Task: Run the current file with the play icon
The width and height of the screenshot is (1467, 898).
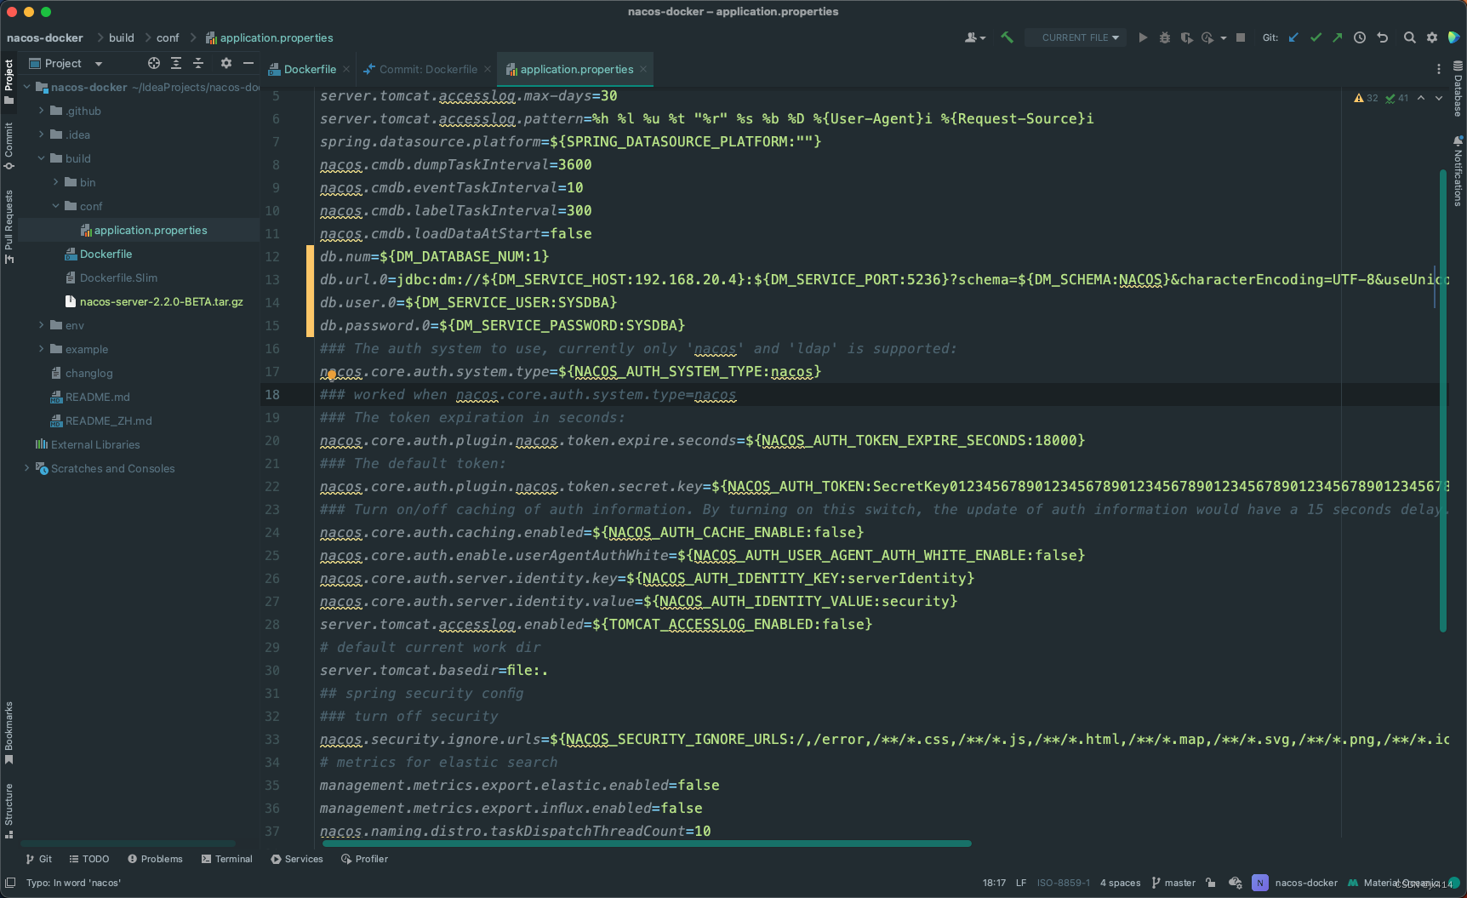Action: click(1143, 37)
